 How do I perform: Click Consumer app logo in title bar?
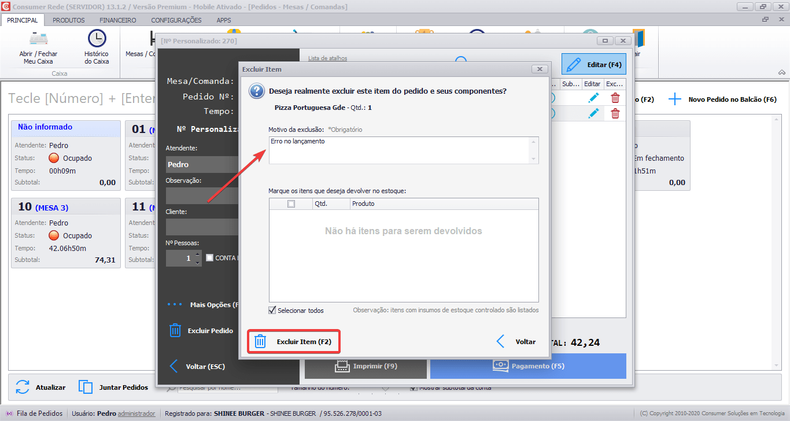click(x=6, y=6)
